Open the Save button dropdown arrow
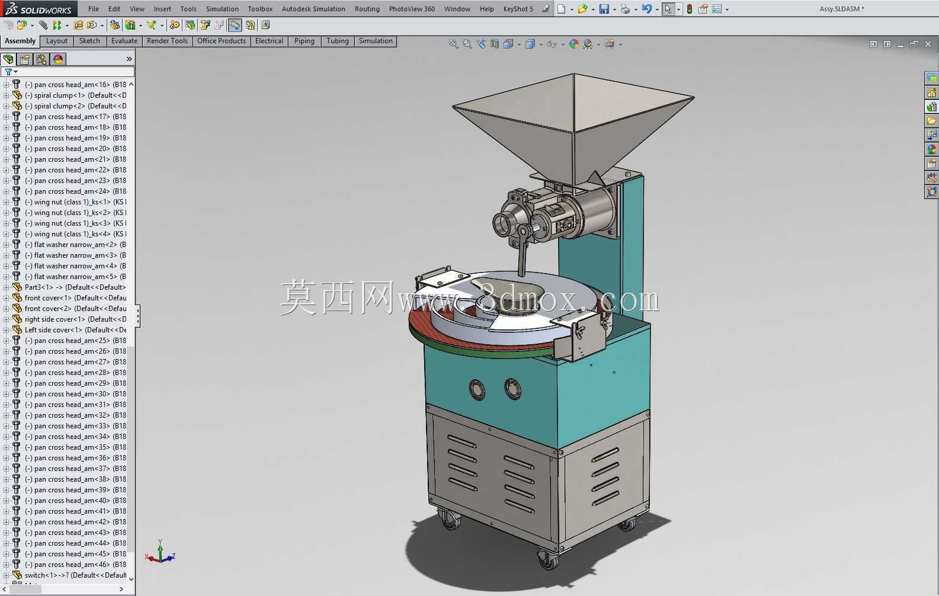Screen dimensions: 939x596 614,9
